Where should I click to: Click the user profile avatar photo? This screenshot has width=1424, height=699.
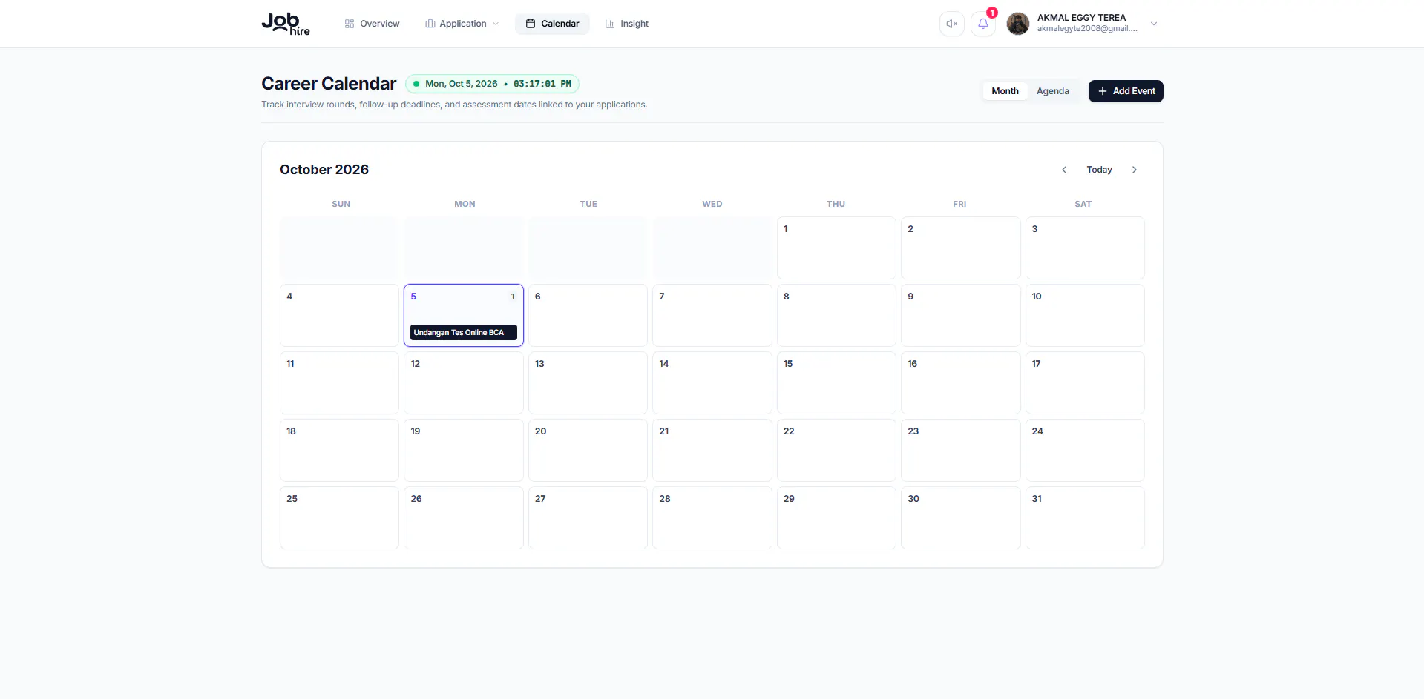[1018, 24]
